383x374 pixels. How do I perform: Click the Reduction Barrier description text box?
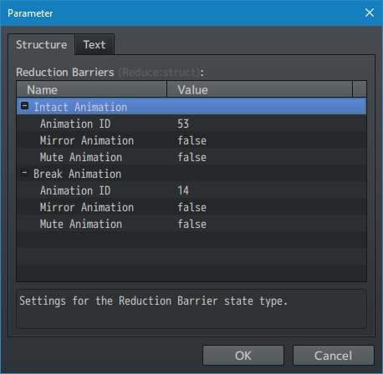pyautogui.click(x=191, y=309)
